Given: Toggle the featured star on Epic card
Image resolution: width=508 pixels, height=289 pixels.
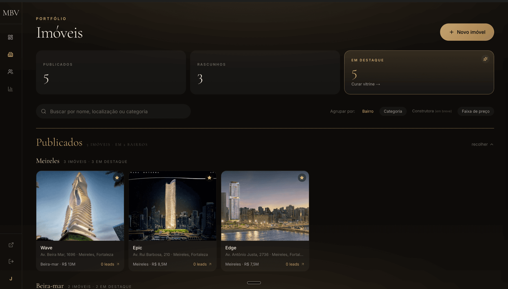Looking at the screenshot, I should coord(209,178).
